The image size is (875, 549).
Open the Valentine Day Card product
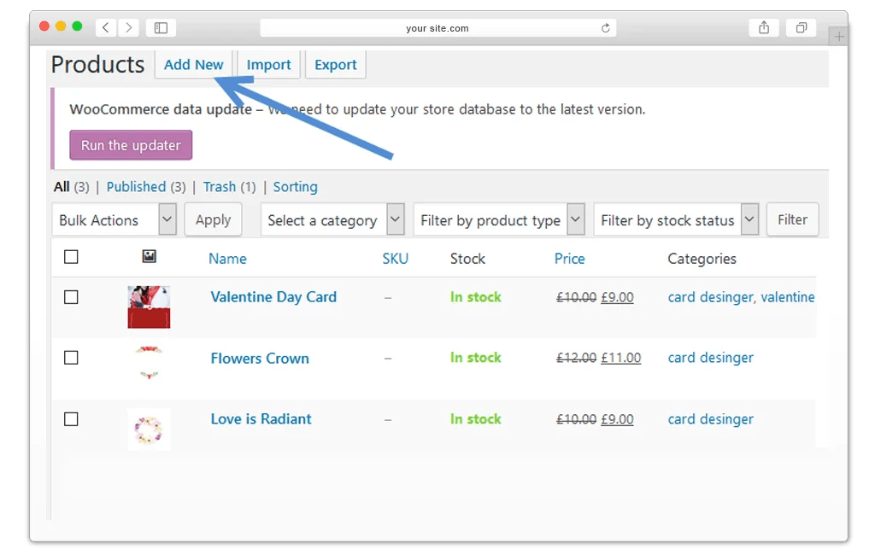click(273, 297)
